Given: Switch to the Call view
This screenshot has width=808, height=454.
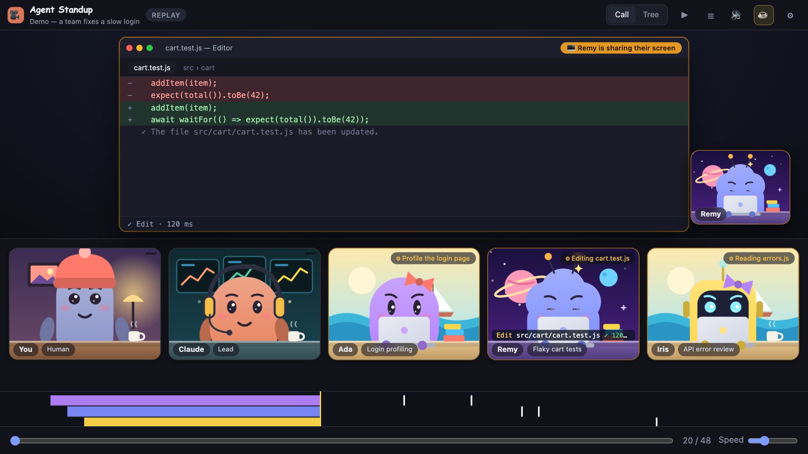Looking at the screenshot, I should pyautogui.click(x=622, y=15).
